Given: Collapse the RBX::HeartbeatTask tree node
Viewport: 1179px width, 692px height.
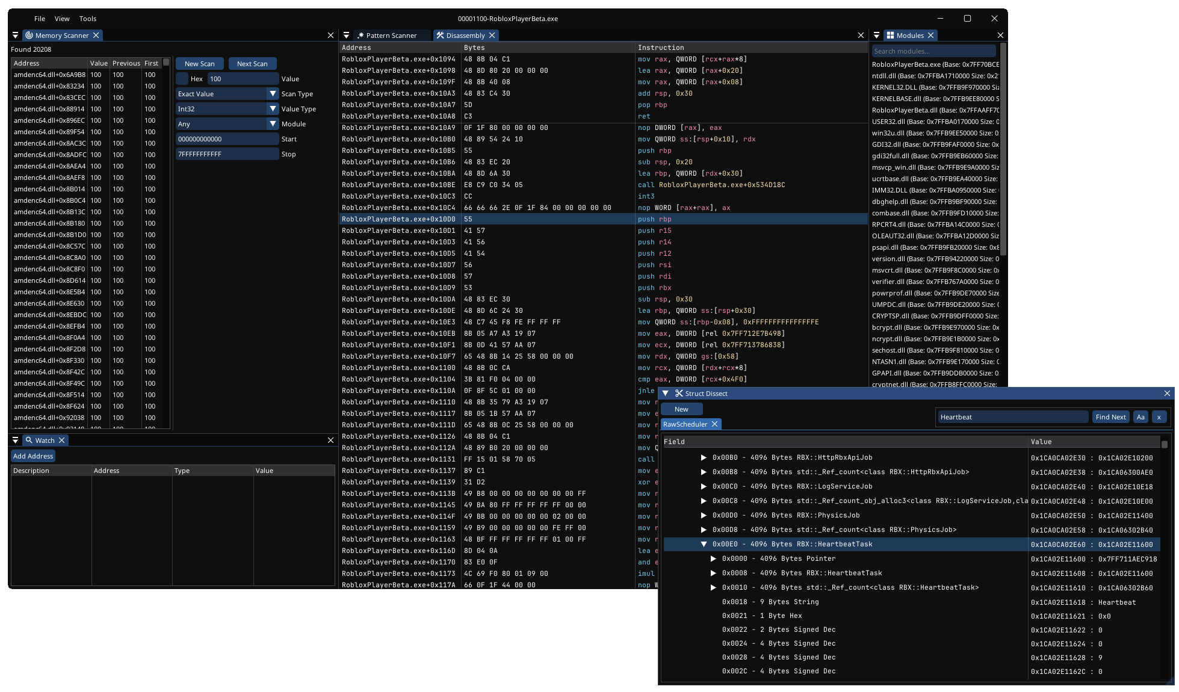Looking at the screenshot, I should coord(704,544).
